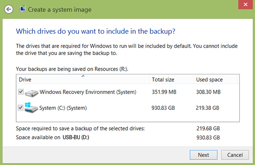Click the 930.83 GB total size cell for System (C:)

[163, 108]
